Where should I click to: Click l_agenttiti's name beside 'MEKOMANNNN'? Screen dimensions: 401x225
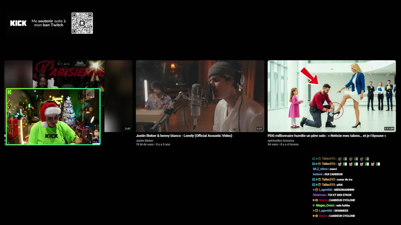click(325, 190)
